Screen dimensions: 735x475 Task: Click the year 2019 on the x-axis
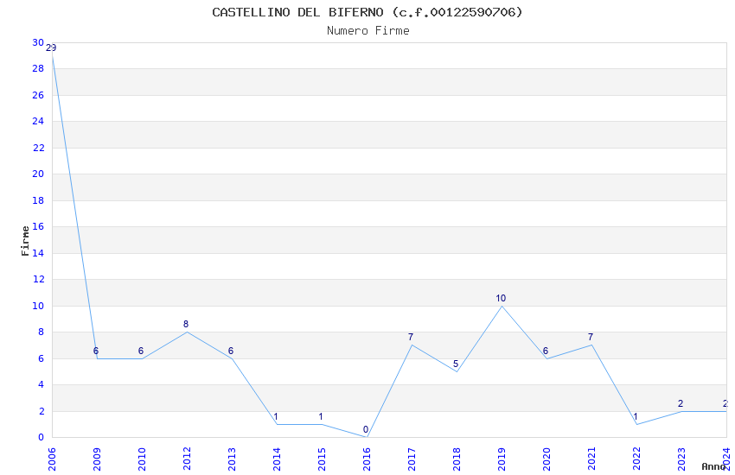point(502,459)
